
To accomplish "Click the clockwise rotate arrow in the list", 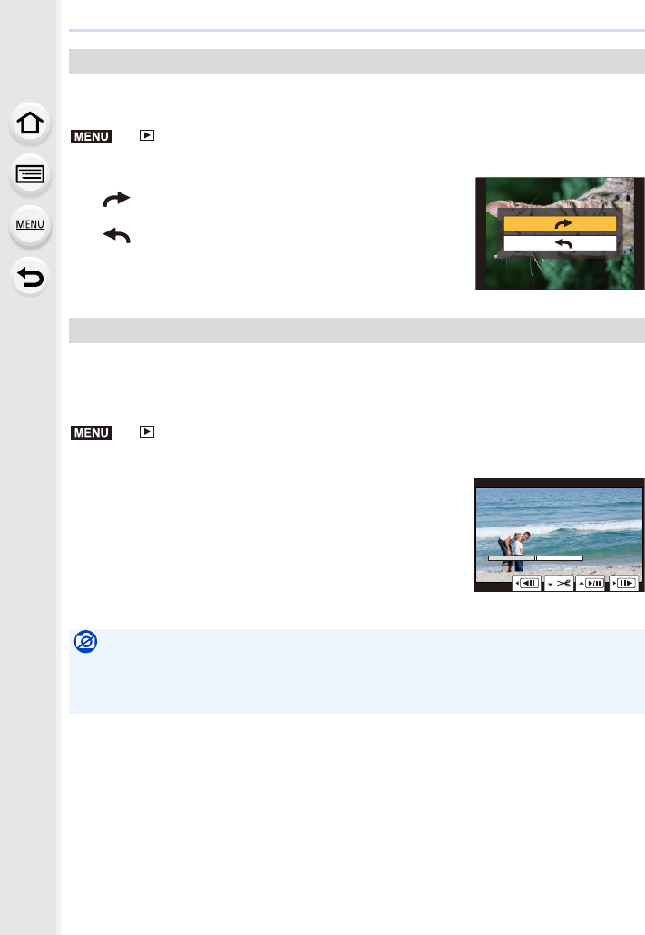I will 116,199.
